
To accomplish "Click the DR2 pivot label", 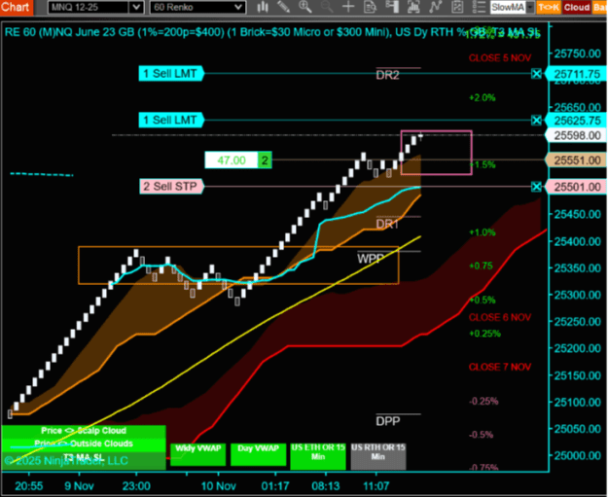I will pos(387,75).
